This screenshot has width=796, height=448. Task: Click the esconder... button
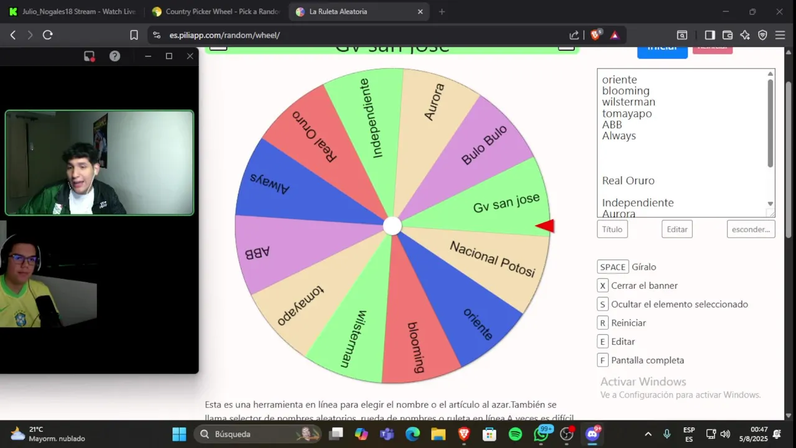pyautogui.click(x=751, y=229)
